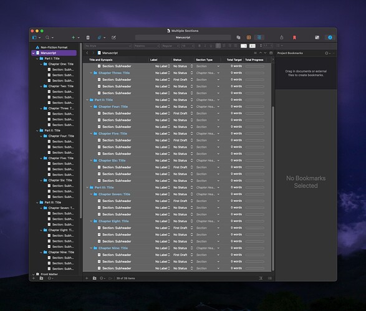Toggle the binder sidebar view icon
Image resolution: width=366 pixels, height=311 pixels.
34,37
